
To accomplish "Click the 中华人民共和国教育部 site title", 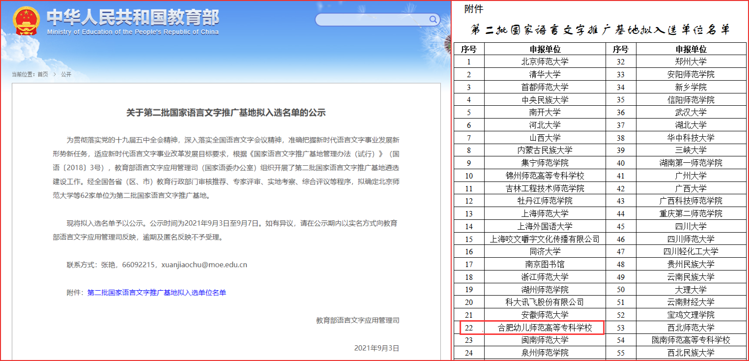I will [133, 18].
